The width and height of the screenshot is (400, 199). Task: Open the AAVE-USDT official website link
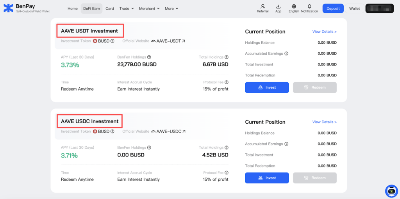click(168, 41)
